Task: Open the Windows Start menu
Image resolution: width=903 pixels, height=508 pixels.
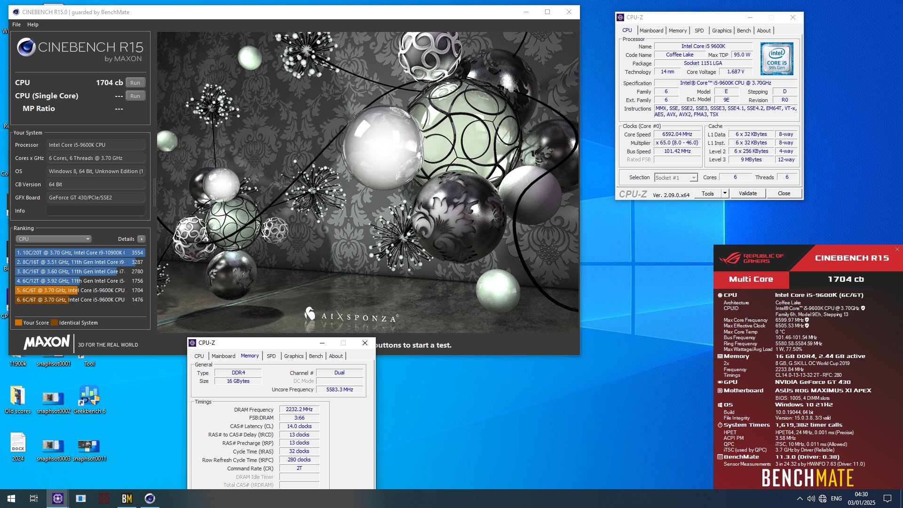Action: (x=11, y=499)
